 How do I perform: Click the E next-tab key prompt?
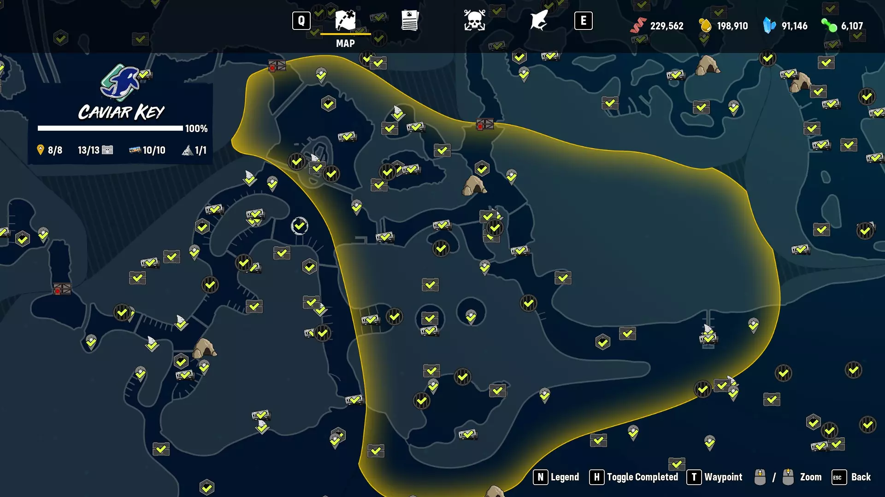click(x=583, y=21)
